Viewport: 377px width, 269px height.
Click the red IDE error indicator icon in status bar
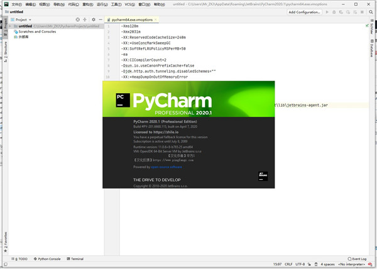(370, 265)
